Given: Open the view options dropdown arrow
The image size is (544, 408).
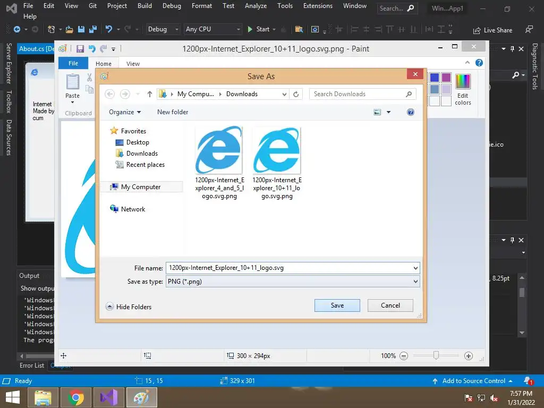Looking at the screenshot, I should pos(388,112).
